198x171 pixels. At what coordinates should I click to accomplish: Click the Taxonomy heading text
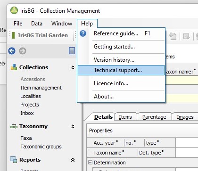pyautogui.click(x=33, y=126)
